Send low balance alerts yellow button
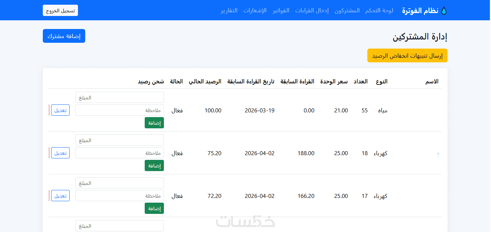 pyautogui.click(x=407, y=55)
